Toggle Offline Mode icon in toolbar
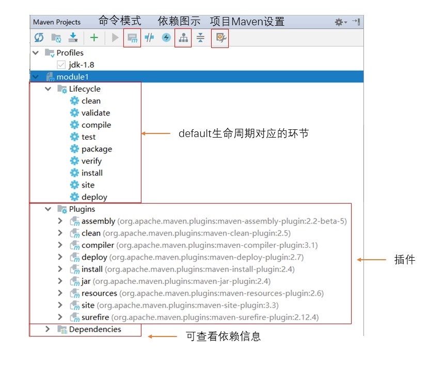 pyautogui.click(x=149, y=38)
